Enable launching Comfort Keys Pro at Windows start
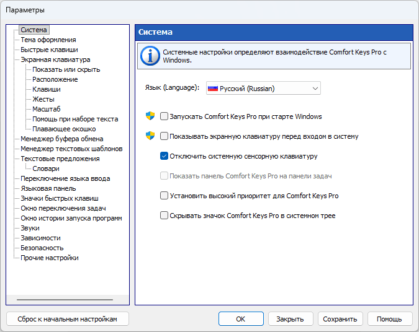This screenshot has width=419, height=332. (x=164, y=116)
